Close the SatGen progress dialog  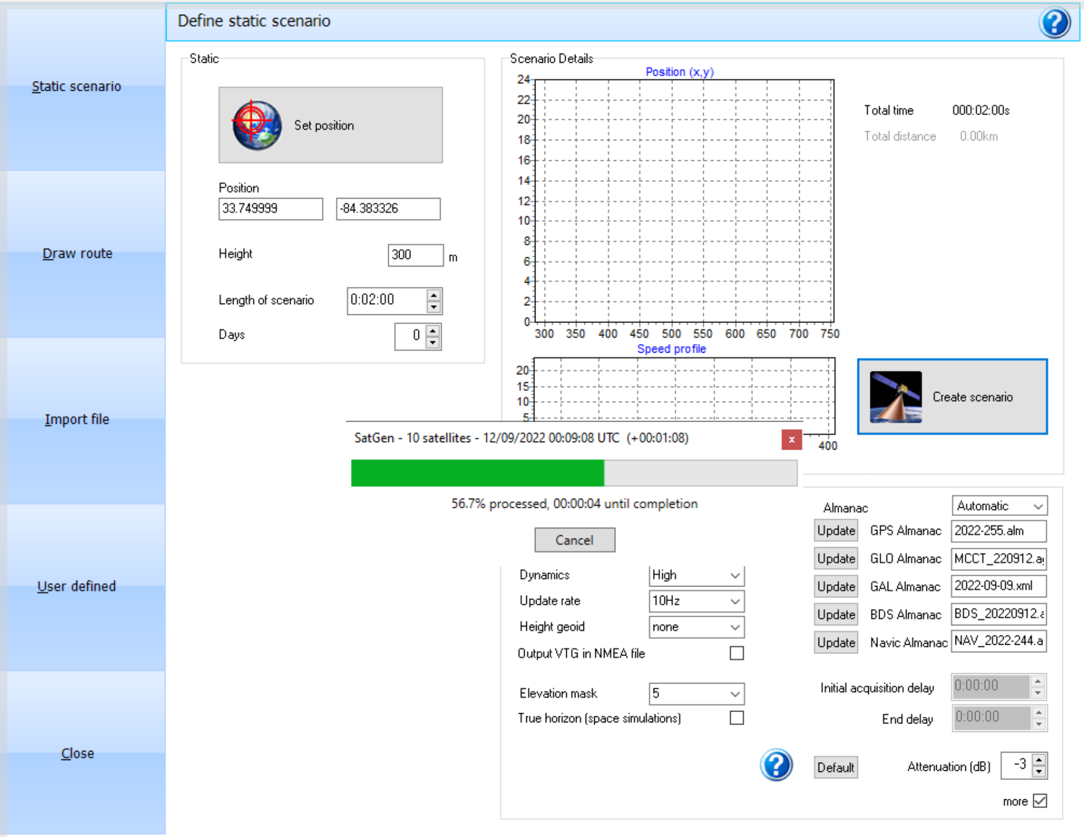click(x=792, y=439)
